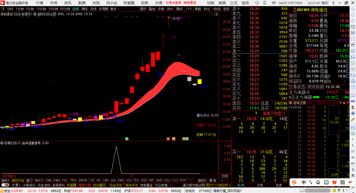356x193 pixels.
Task: Expand more indicators arrow after ROC
Action: coord(190,180)
